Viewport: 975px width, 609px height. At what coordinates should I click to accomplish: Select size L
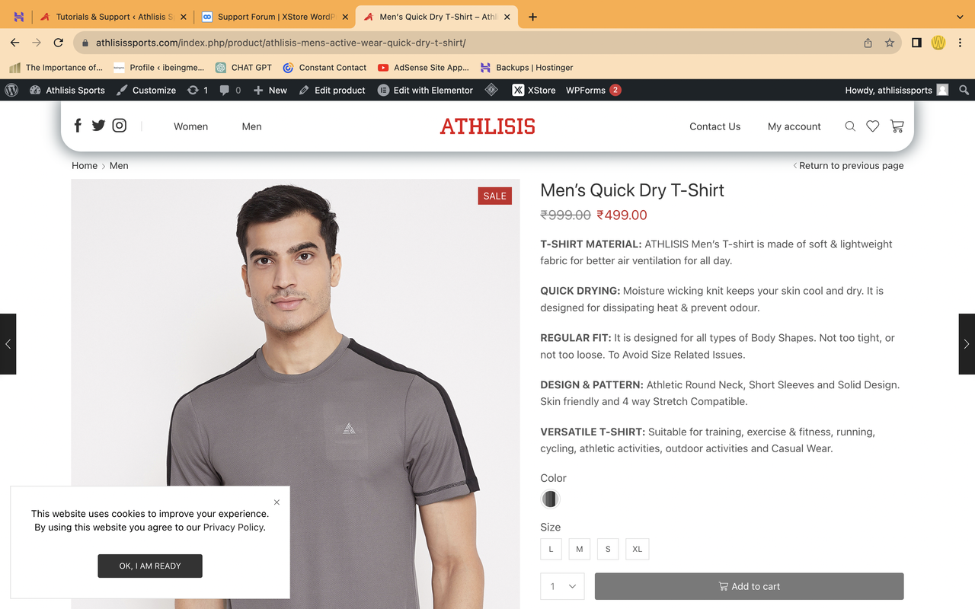[x=551, y=549]
